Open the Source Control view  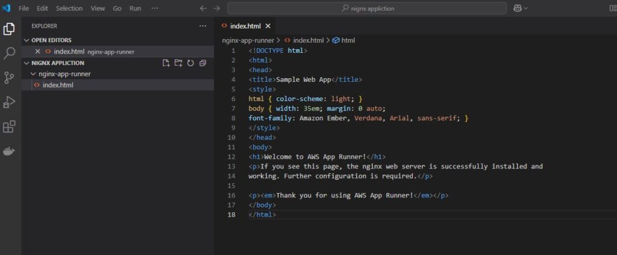click(9, 78)
